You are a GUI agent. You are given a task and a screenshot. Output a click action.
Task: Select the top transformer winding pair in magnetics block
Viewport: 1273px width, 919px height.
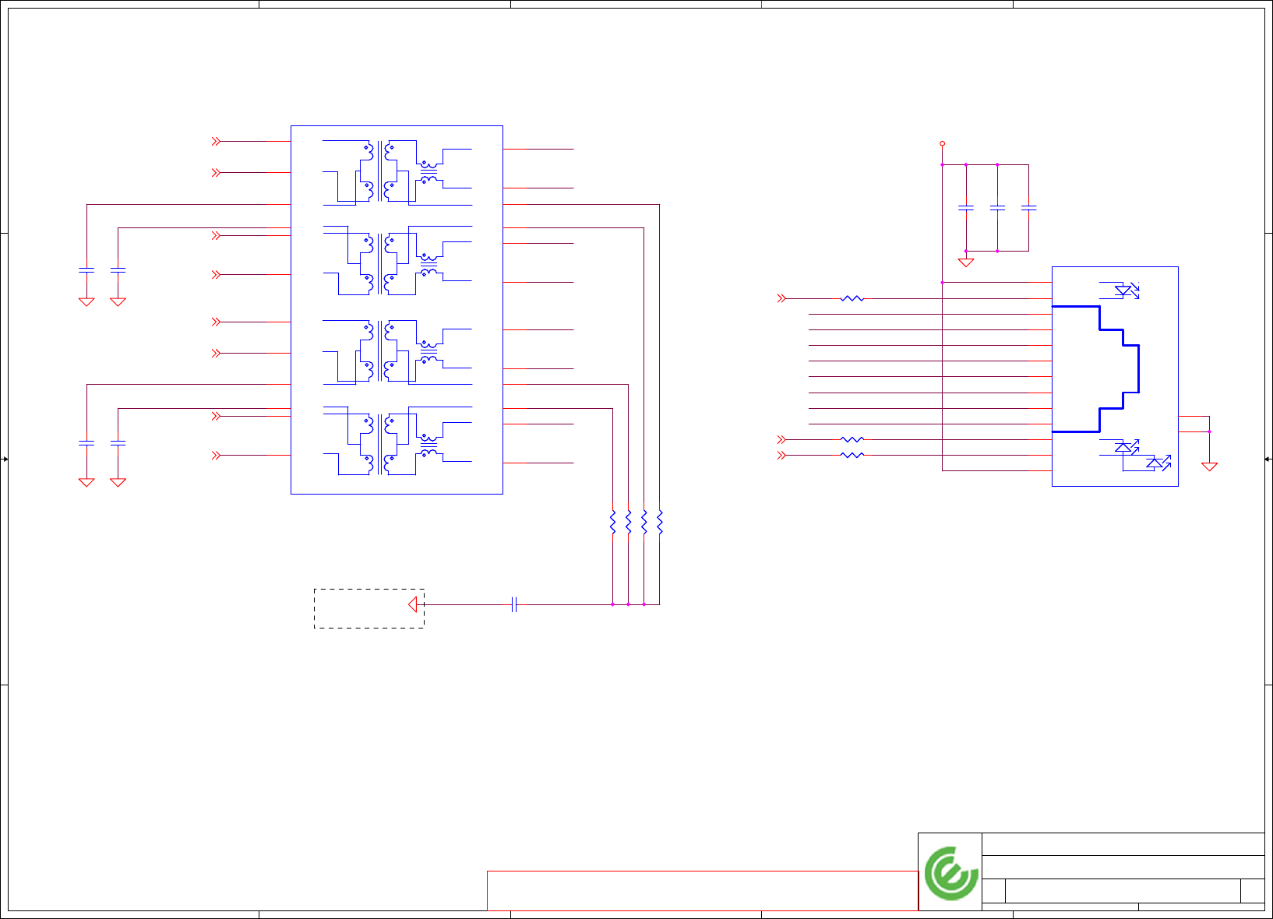click(379, 171)
